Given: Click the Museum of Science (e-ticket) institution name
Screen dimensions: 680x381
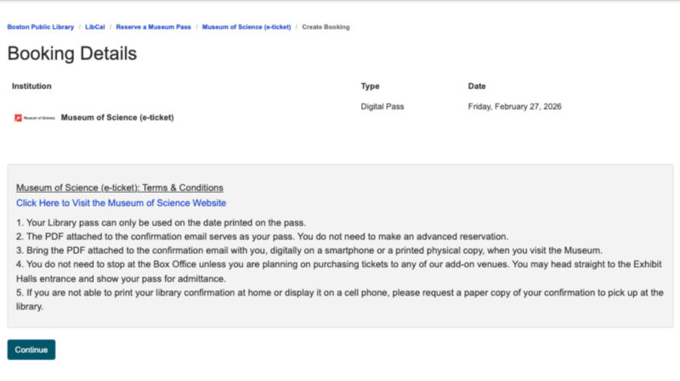Looking at the screenshot, I should (117, 117).
